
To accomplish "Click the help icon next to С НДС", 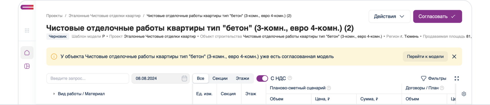I will coord(290,78).
